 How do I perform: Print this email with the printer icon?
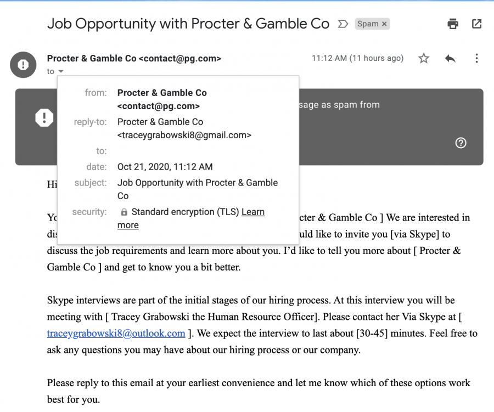(453, 24)
